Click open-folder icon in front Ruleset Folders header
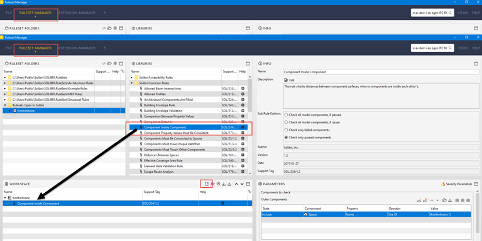 click(x=109, y=63)
